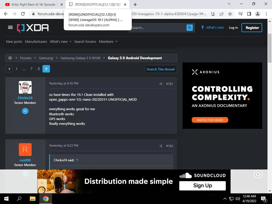Open ran000's avatar
Viewport: 272px width, 204px height.
25,150
